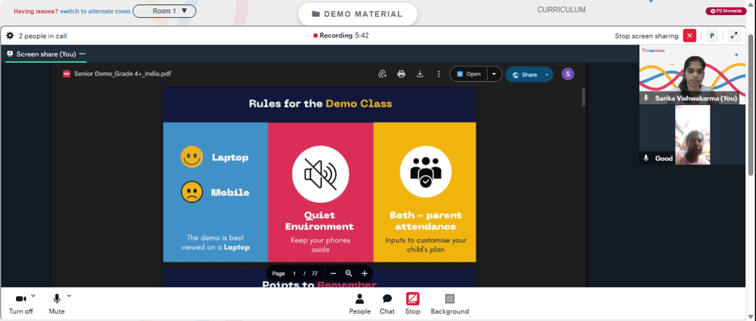Open the People panel
Screen dimensions: 756x321
click(x=360, y=304)
